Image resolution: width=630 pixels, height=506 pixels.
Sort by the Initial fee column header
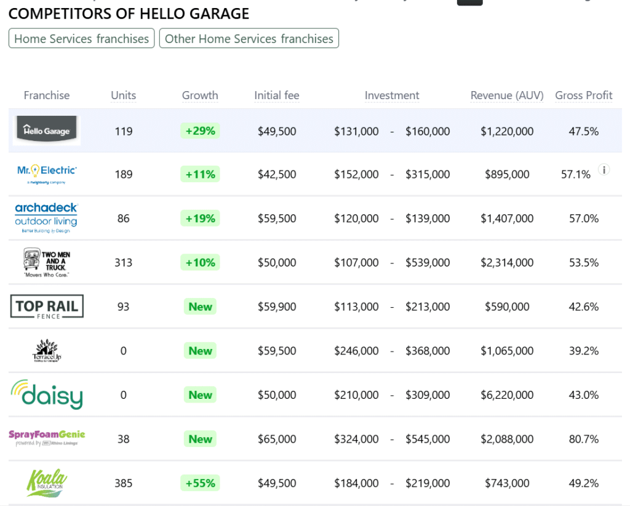(x=277, y=95)
